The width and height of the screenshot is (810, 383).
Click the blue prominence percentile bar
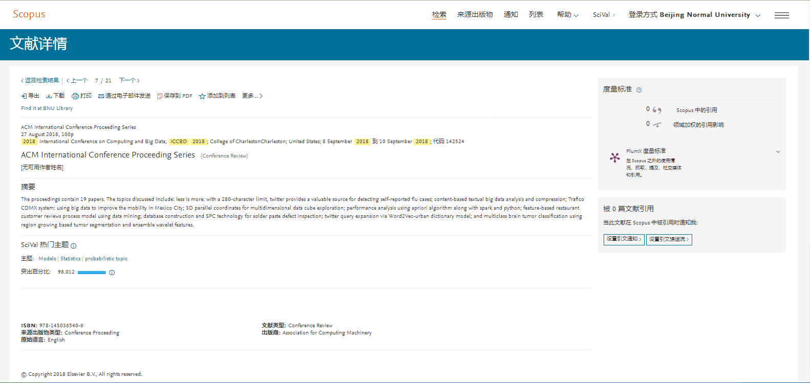pos(92,273)
